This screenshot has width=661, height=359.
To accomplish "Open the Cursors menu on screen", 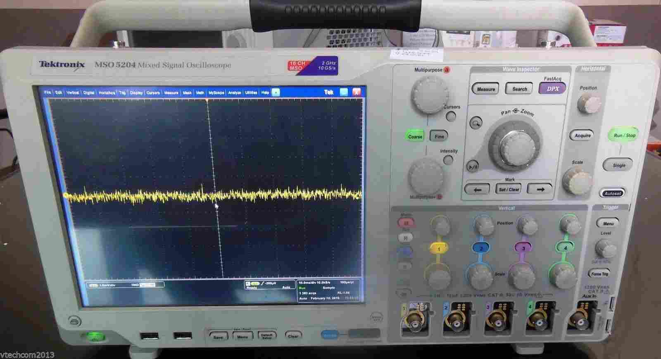I will (x=153, y=93).
